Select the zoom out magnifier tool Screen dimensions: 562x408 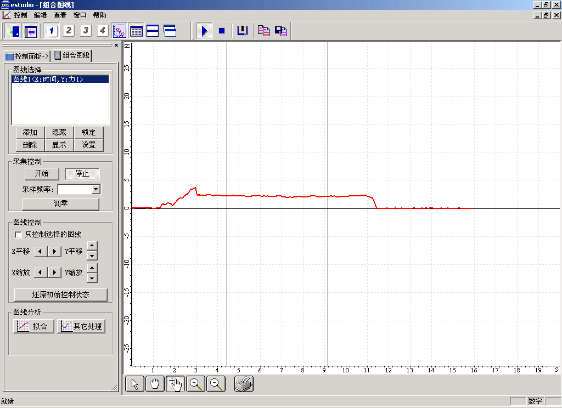[x=216, y=384]
